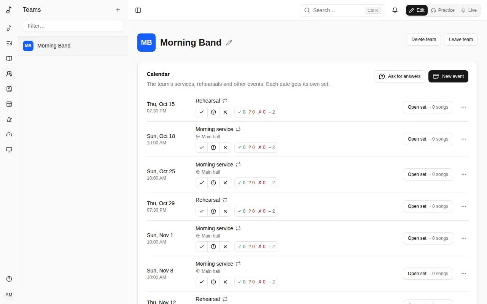
Task: Add a new team with the plus icon
Action: point(118,10)
